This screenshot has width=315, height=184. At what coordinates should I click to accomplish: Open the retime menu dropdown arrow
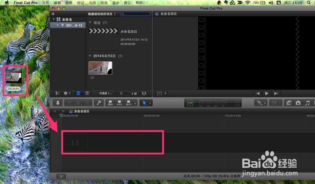280,103
